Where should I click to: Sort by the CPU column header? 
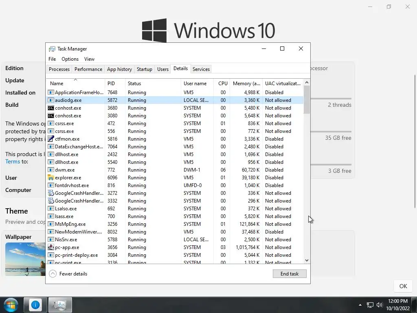coord(222,83)
